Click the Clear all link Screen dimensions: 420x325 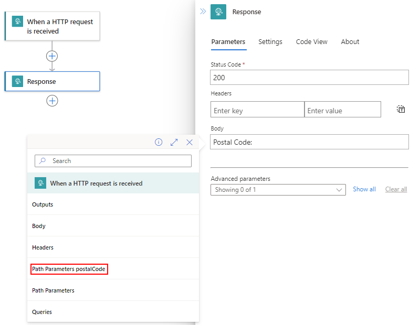(396, 189)
